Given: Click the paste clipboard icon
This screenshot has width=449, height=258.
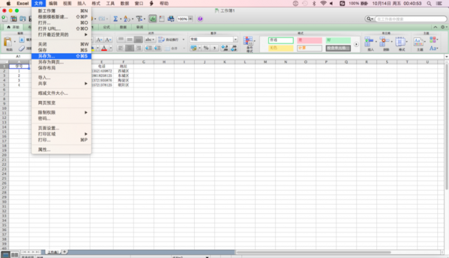Looking at the screenshot, I should click(8, 42).
